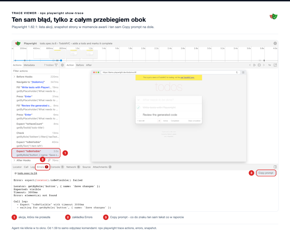
Task: Toggle the completed checkbox for Write tests with Playwright
Action: (138, 108)
